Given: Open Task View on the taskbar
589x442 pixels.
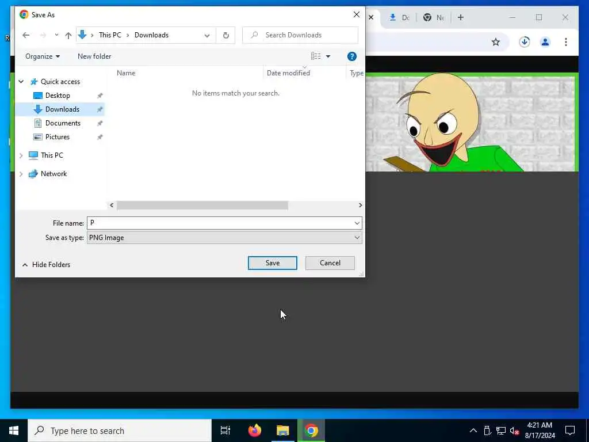Looking at the screenshot, I should 225,430.
